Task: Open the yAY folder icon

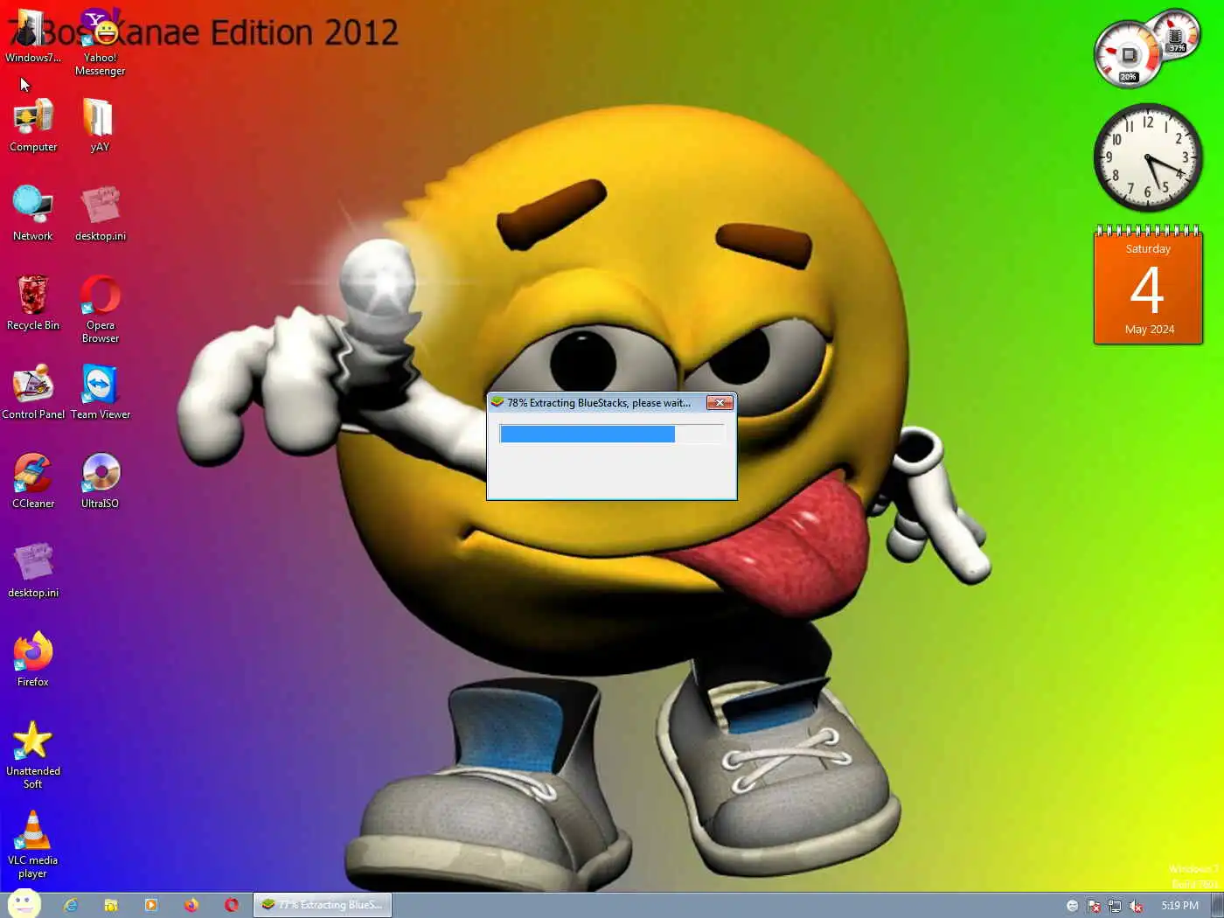Action: click(99, 125)
